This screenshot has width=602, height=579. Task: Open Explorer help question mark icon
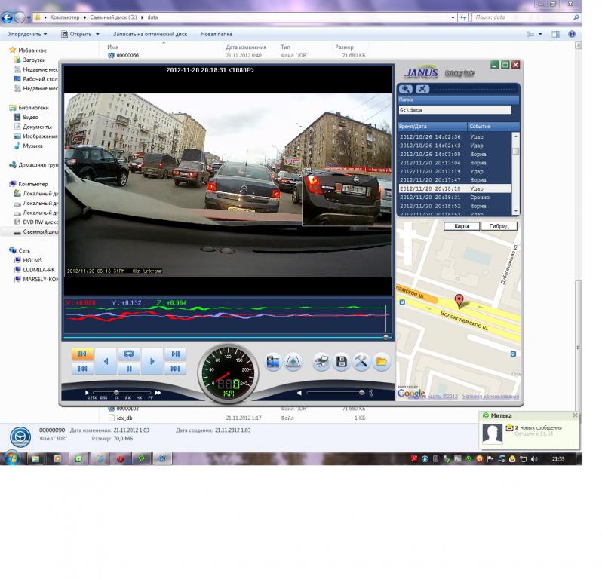pyautogui.click(x=572, y=34)
